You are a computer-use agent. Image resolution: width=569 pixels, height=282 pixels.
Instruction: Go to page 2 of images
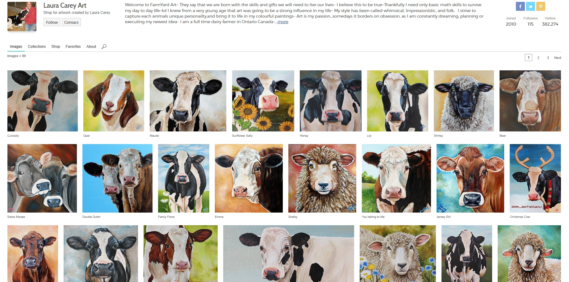(x=538, y=58)
